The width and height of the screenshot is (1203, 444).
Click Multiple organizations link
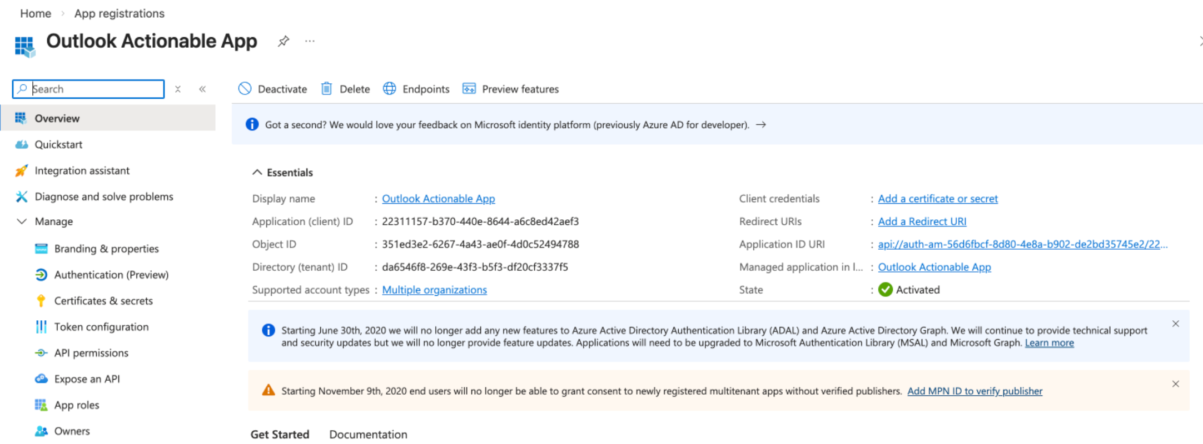pos(434,290)
